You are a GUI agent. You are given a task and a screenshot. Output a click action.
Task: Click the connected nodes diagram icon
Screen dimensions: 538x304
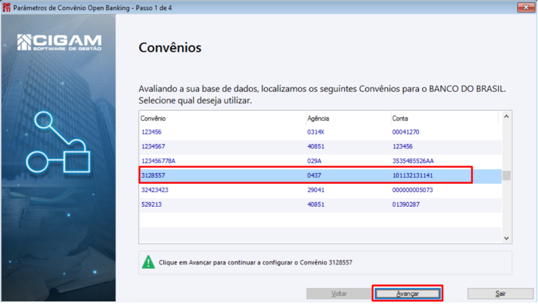point(59,142)
